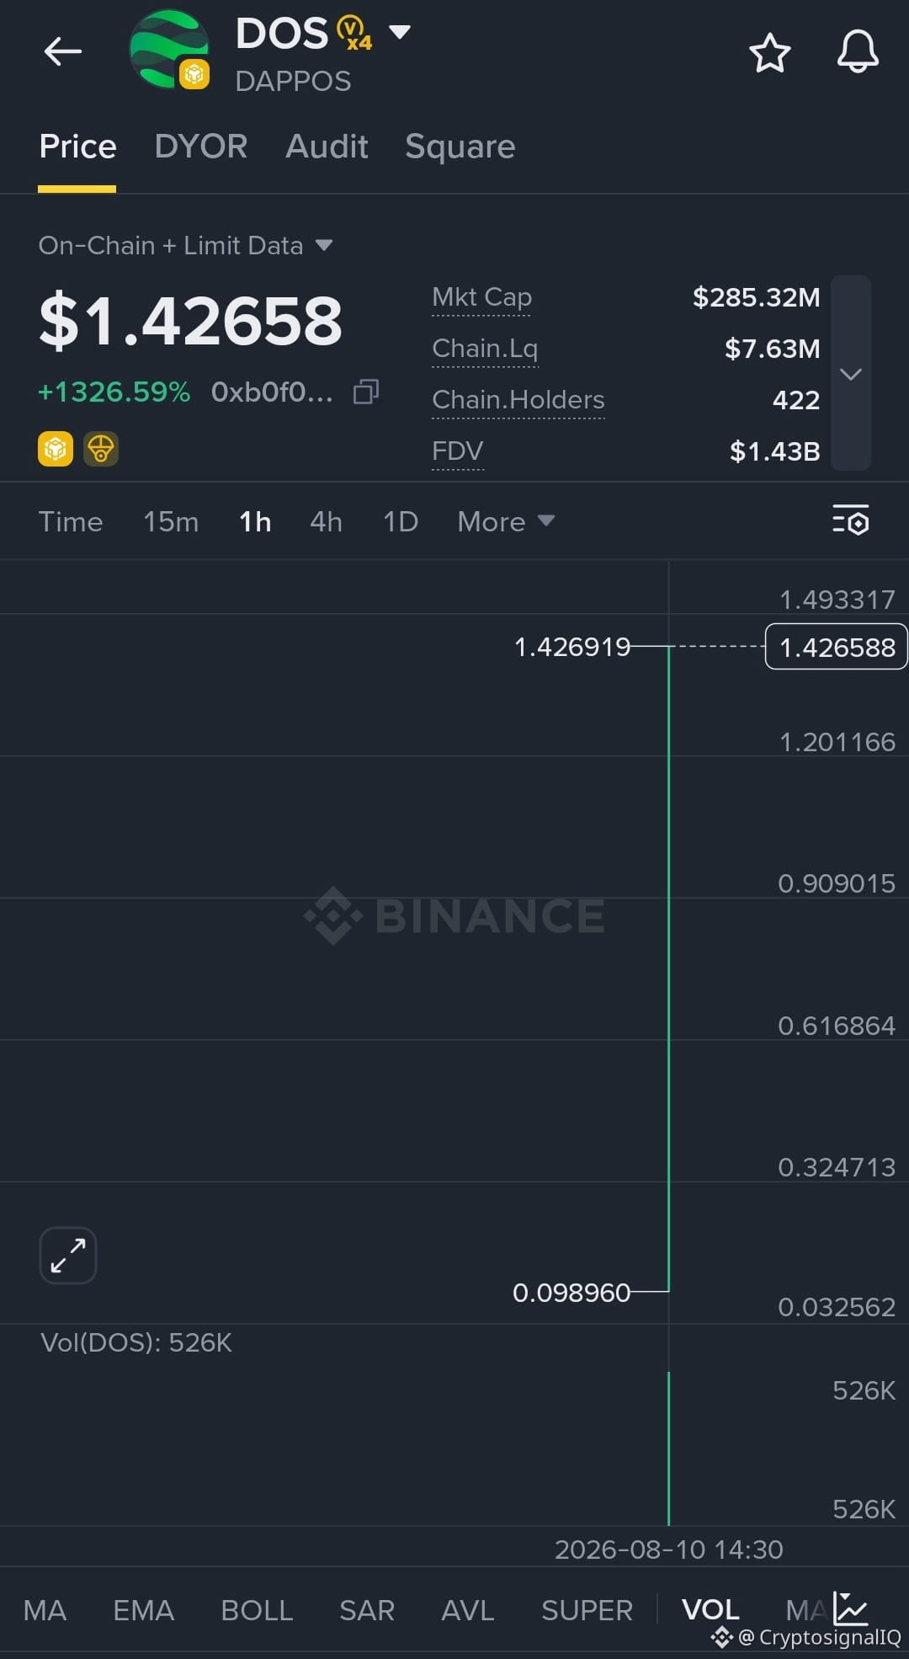Toggle the VOL indicator
Viewport: 909px width, 1659px height.
tap(710, 1609)
